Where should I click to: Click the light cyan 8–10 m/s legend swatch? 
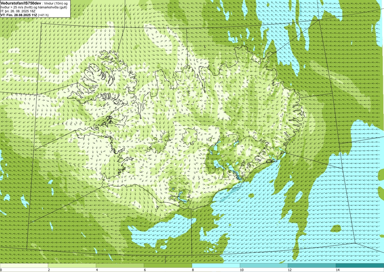(216, 265)
